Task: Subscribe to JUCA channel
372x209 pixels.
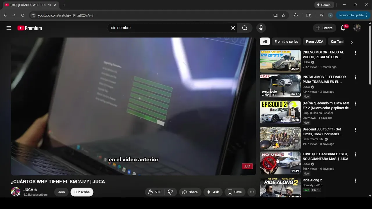Action: (x=82, y=192)
